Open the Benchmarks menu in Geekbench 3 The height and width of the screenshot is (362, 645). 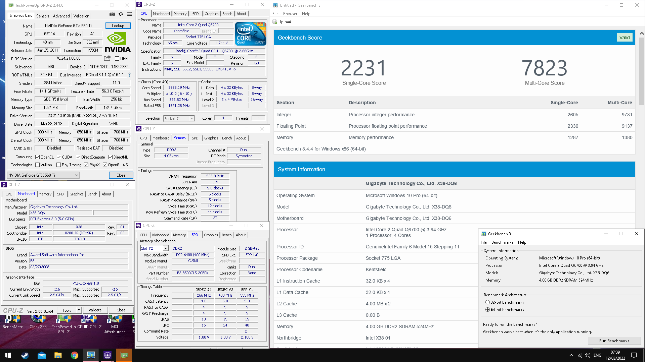click(x=502, y=242)
